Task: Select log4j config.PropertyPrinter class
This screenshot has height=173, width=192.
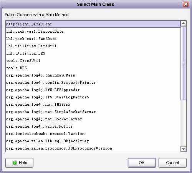Action: click(93, 83)
